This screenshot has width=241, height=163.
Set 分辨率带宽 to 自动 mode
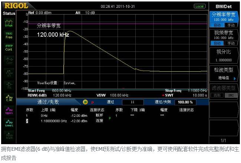pos(217,25)
